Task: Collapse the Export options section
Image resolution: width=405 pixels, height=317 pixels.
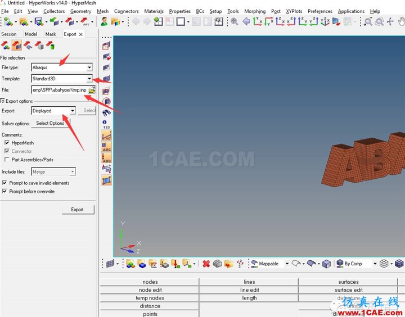Action: click(3, 101)
